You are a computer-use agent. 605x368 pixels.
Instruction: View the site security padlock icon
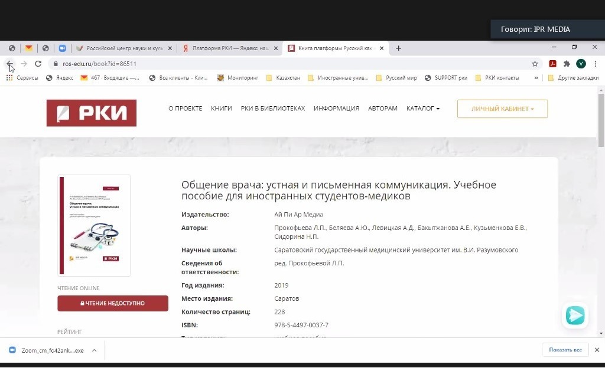[56, 64]
